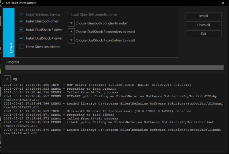Viewport: 229px width, 154px height.
Task: Open the DualShock 4 controllers dropdown
Action: click(x=71, y=40)
